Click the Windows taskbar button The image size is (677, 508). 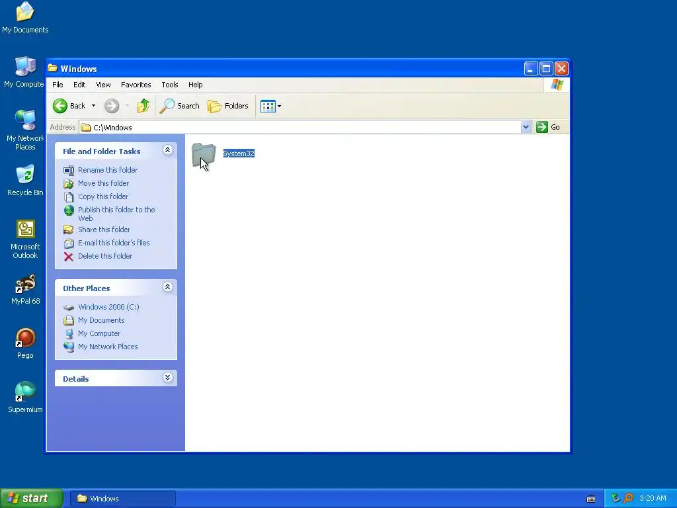tap(122, 499)
